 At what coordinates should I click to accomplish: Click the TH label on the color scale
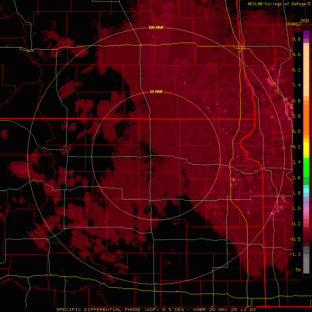point(298,270)
